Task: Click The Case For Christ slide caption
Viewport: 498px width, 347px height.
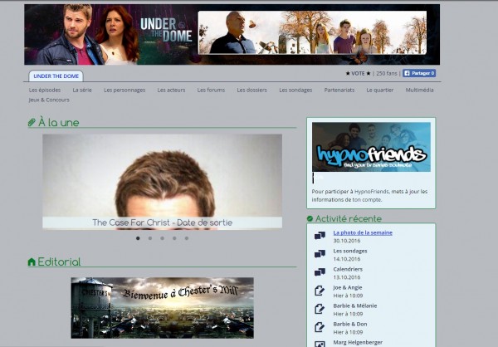Action: tap(163, 222)
